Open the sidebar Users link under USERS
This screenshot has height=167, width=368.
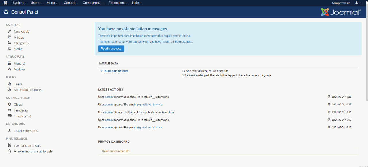tap(18, 84)
